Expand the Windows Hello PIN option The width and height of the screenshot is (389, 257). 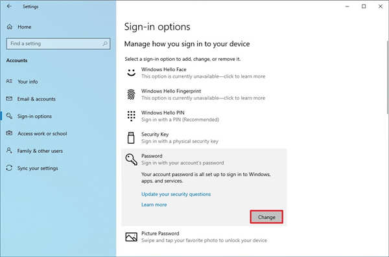(x=204, y=116)
